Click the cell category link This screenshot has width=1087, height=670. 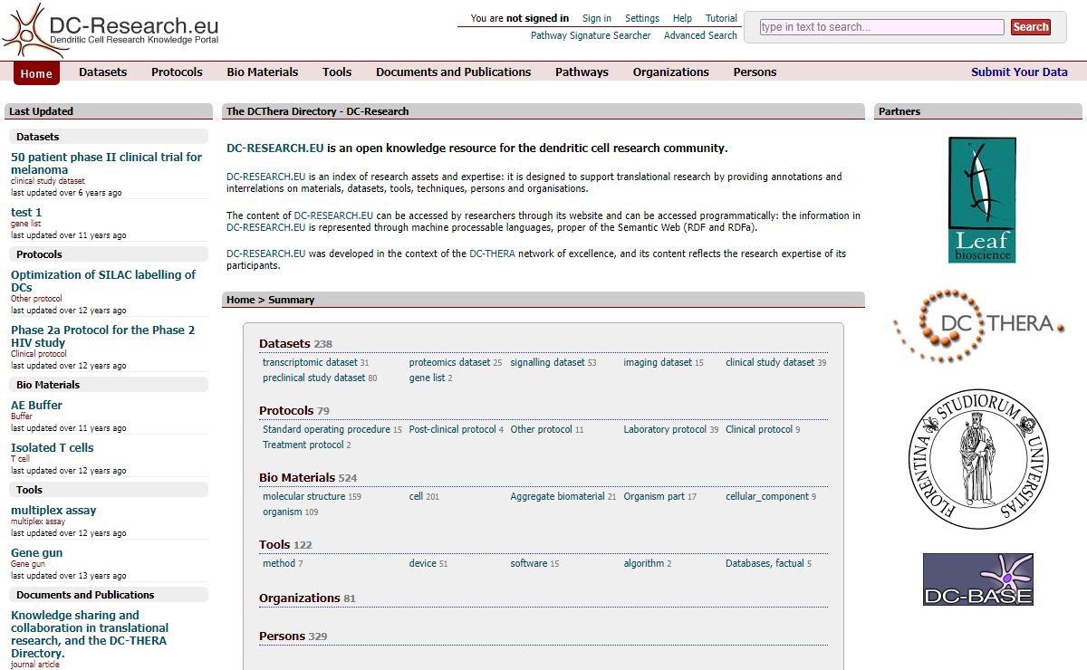click(x=416, y=496)
